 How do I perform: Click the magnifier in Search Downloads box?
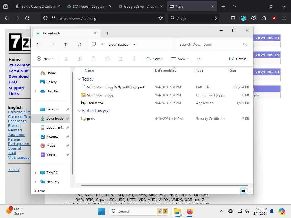(x=245, y=44)
